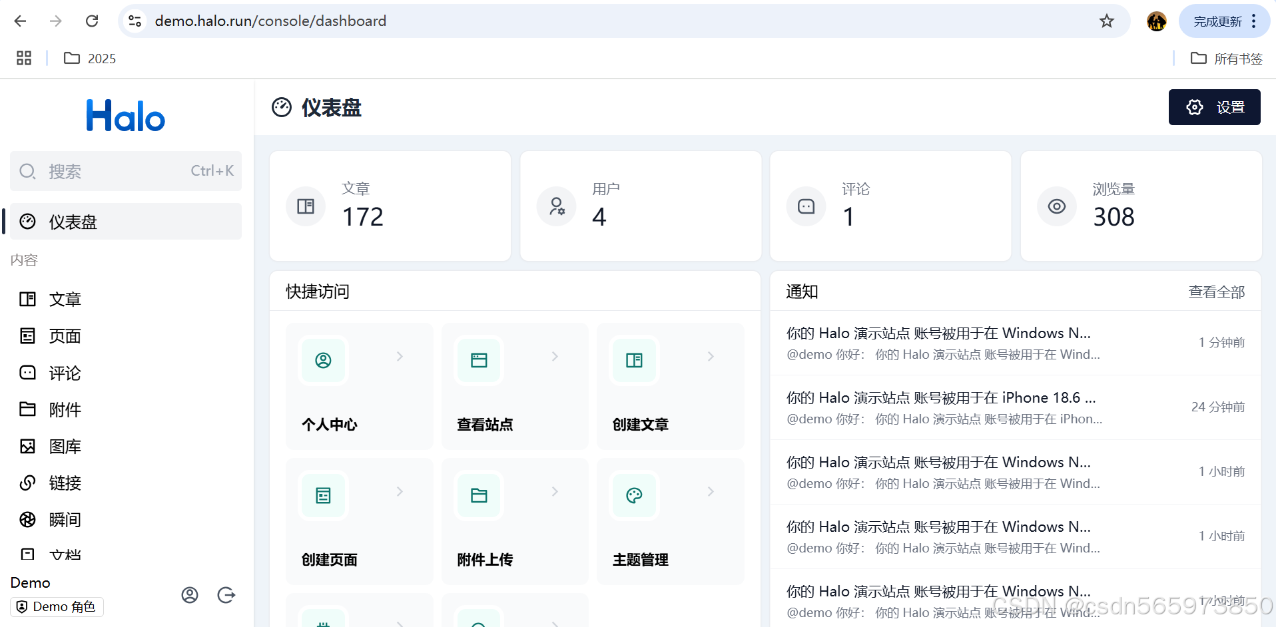Open 评论 comments section in sidebar
Viewport: 1276px width, 627px height.
coord(65,373)
